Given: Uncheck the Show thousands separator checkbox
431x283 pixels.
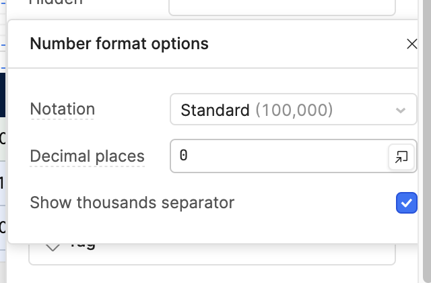Looking at the screenshot, I should click(x=406, y=203).
